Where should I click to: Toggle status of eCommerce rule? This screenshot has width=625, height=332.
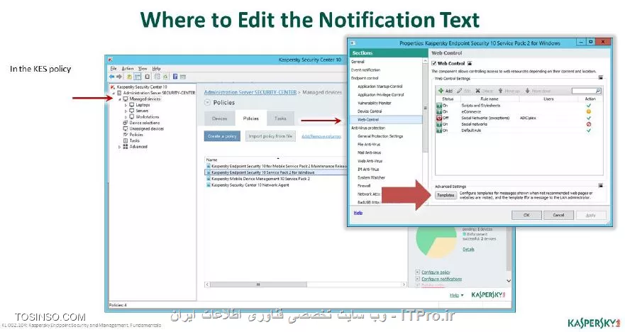[439, 111]
